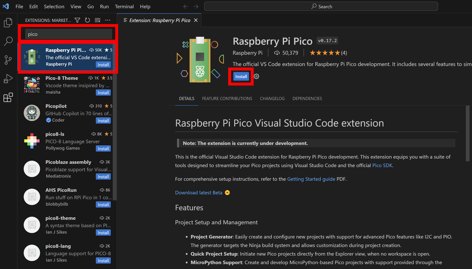Open the Source Control view
Image resolution: width=472 pixels, height=269 pixels.
(8, 60)
